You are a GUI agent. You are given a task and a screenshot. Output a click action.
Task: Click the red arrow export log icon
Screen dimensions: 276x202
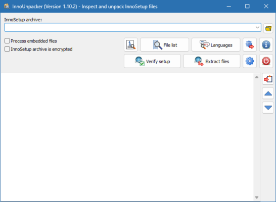click(268, 79)
